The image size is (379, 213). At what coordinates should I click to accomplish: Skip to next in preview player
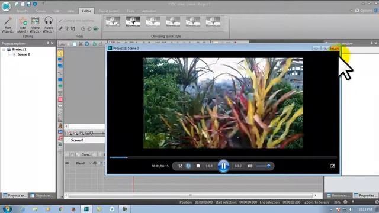(x=238, y=166)
